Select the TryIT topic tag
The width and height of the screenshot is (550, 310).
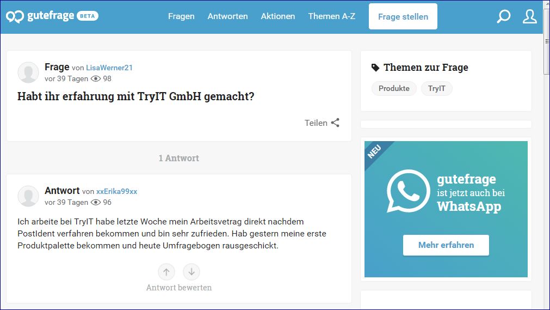coord(436,88)
